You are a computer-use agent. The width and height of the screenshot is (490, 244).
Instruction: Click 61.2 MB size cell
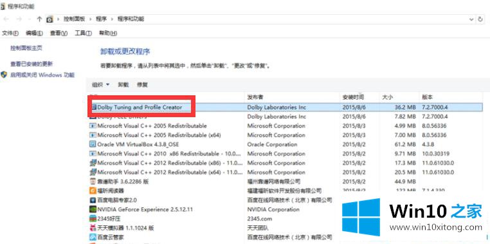click(404, 144)
